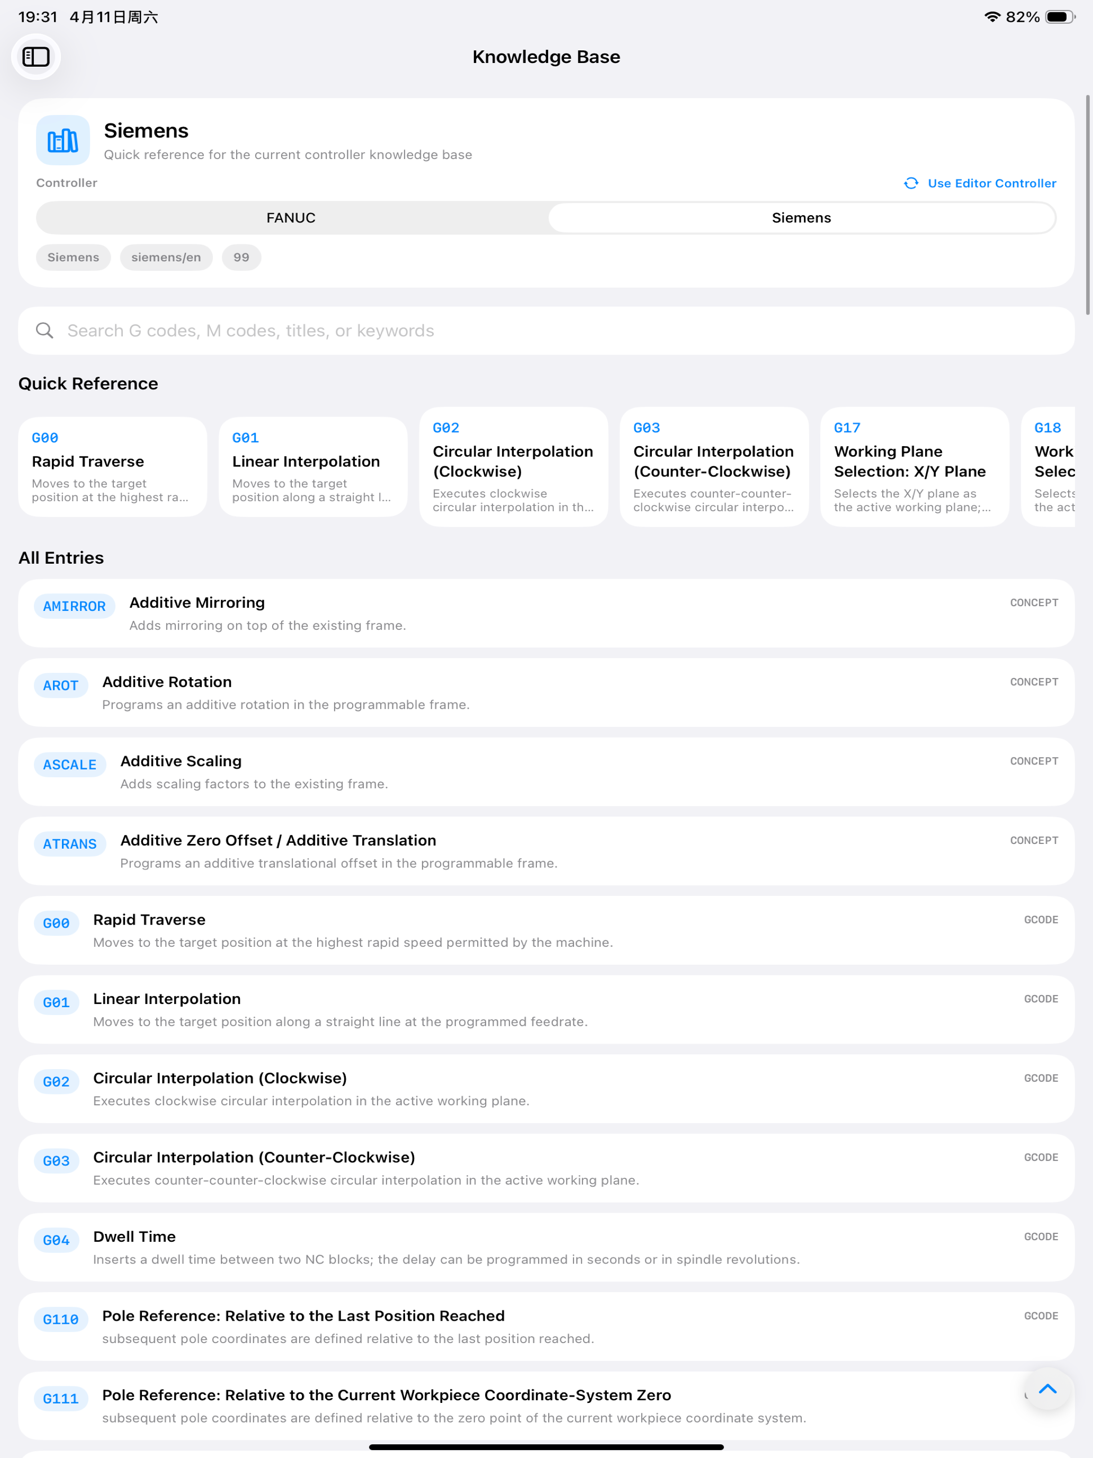Image resolution: width=1093 pixels, height=1458 pixels.
Task: Check the battery status icon
Action: click(x=1060, y=16)
